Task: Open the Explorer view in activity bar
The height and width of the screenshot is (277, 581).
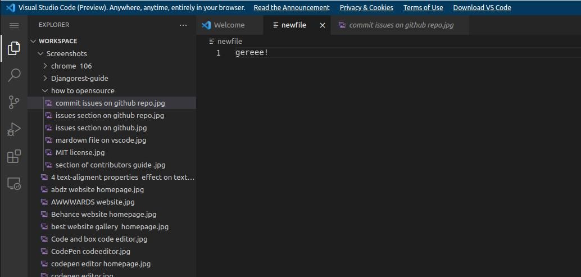Action: (x=13, y=48)
